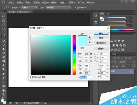Image resolution: width=137 pixels, height=105 pixels.
Task: Open the 选择 menu
Action: (x=54, y=3)
